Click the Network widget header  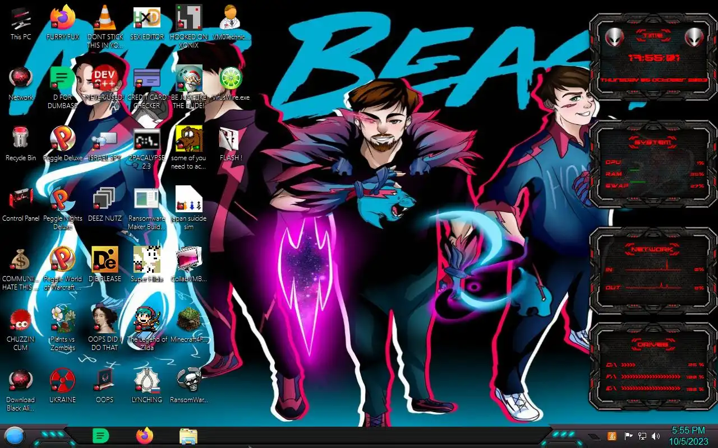(x=652, y=249)
